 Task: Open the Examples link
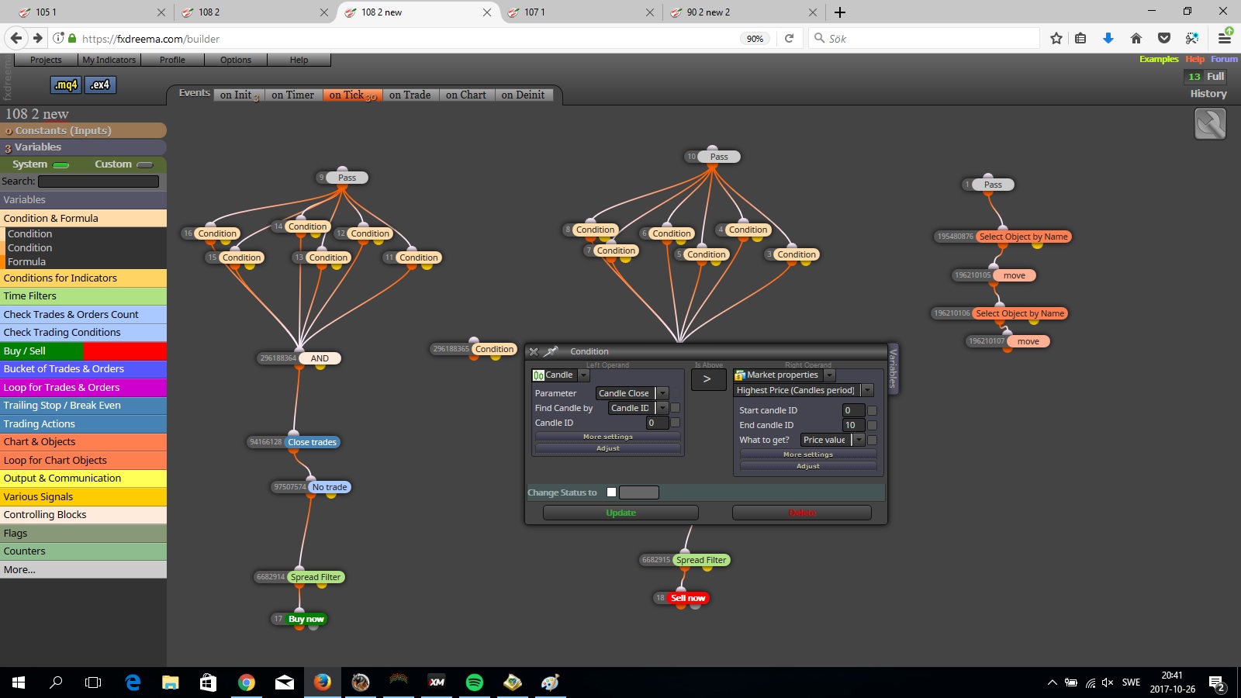1159,59
